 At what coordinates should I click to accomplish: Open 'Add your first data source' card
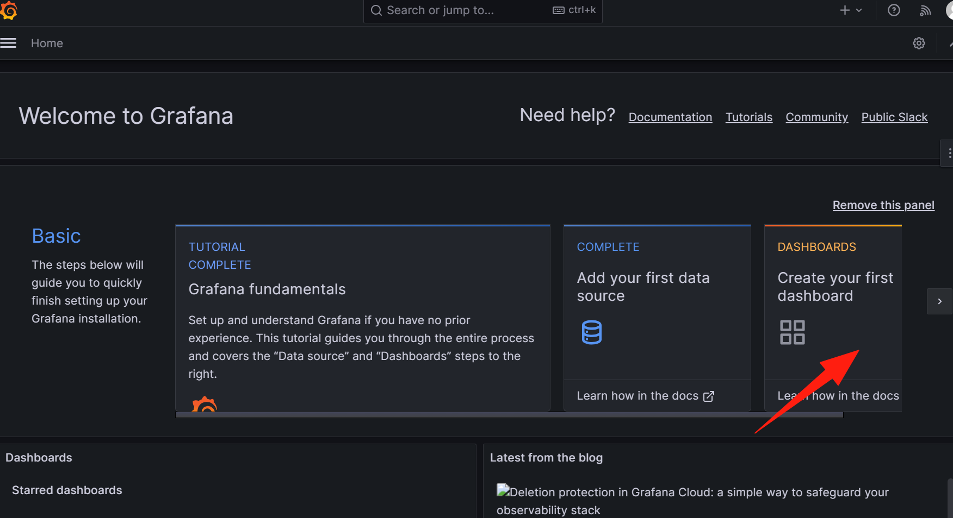point(657,318)
